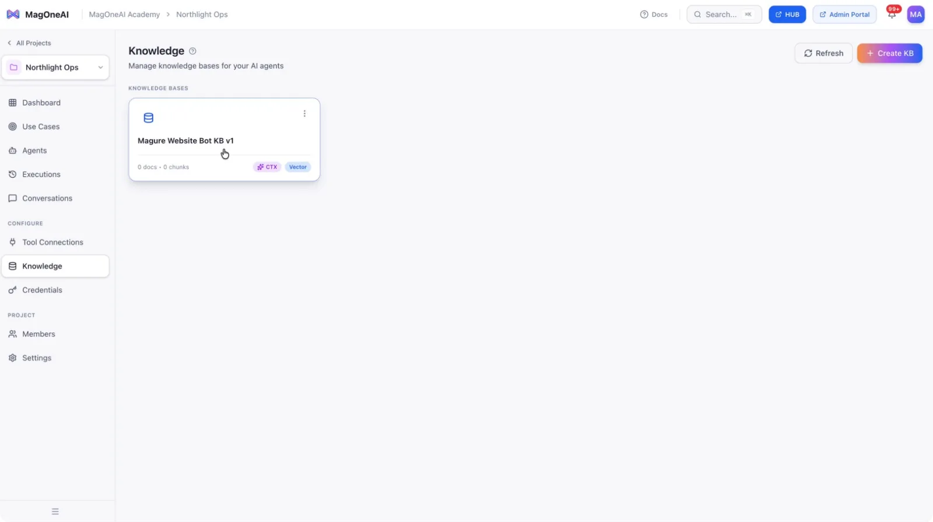933x522 pixels.
Task: Click MagOneAI Academy breadcrumb
Action: point(124,15)
